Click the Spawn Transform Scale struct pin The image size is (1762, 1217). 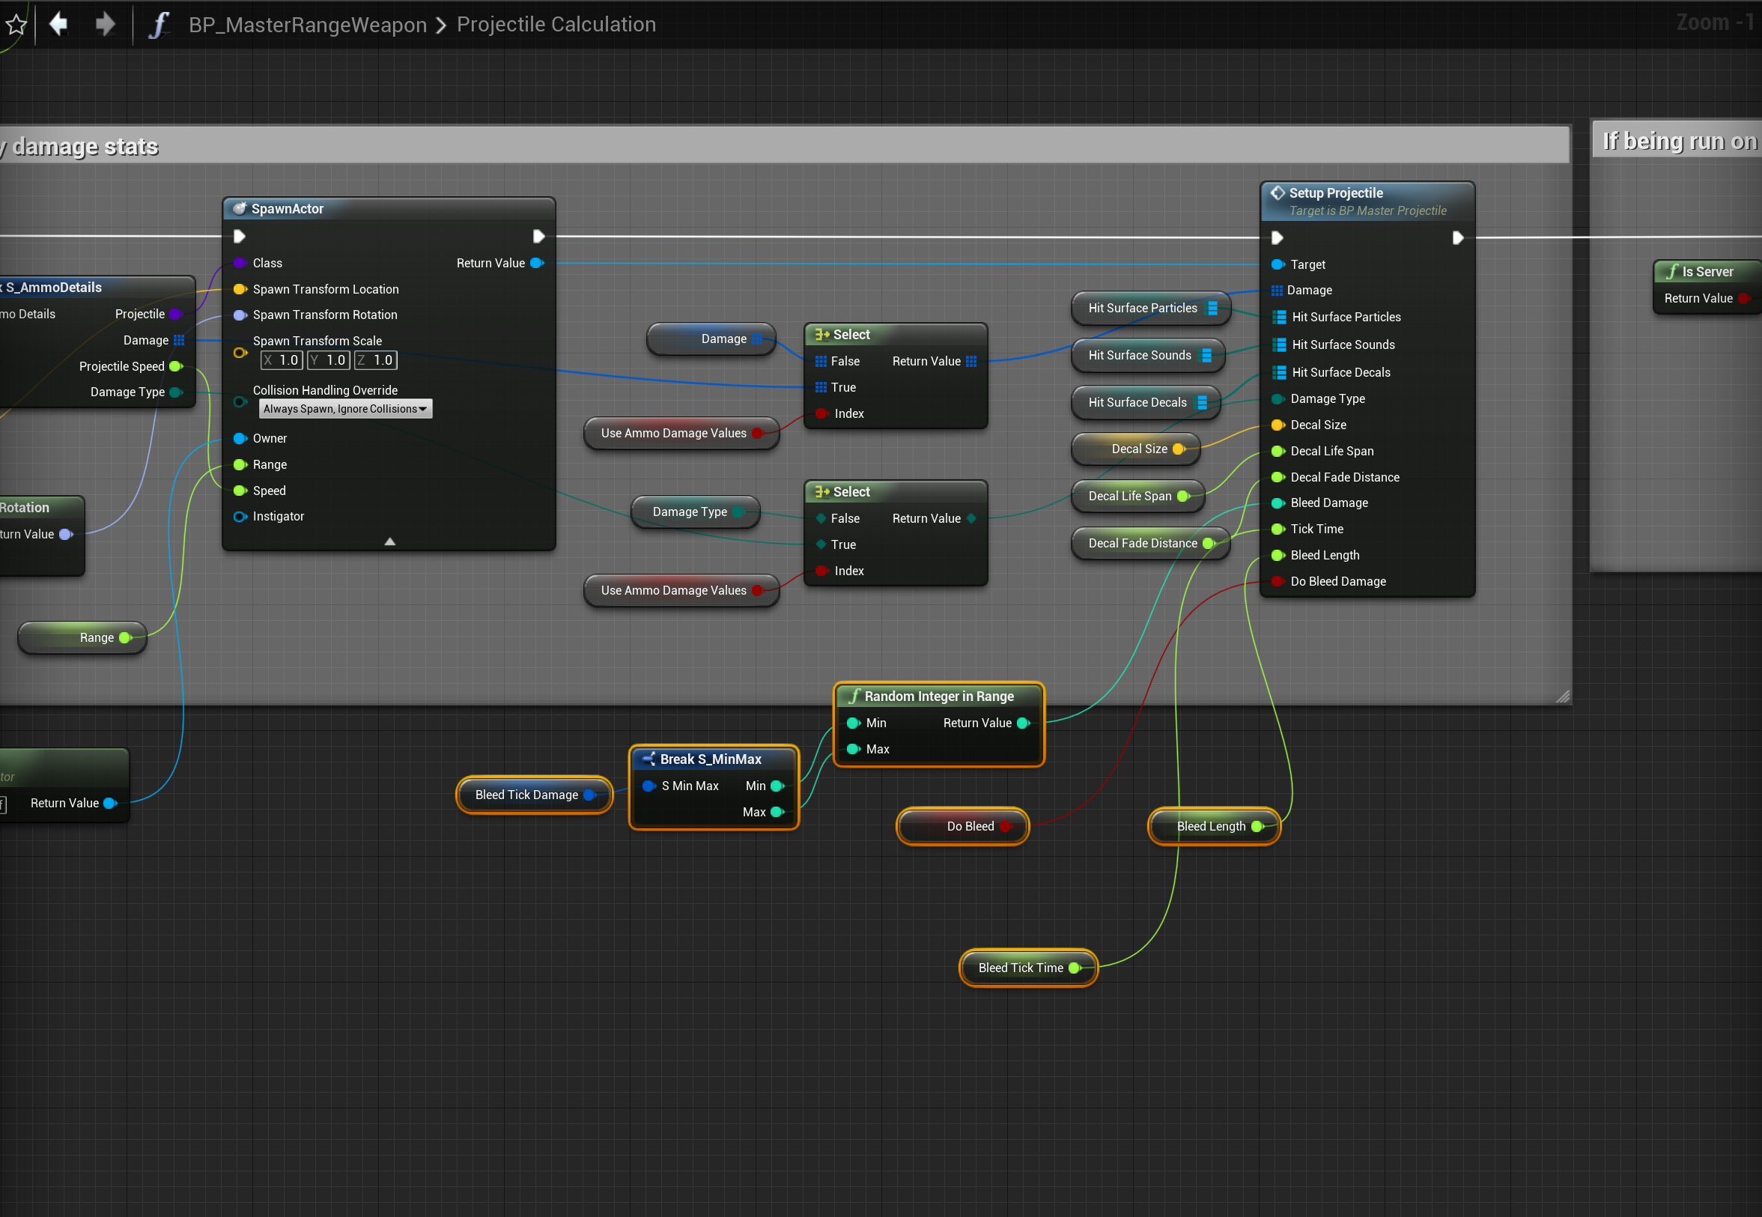[x=240, y=352]
